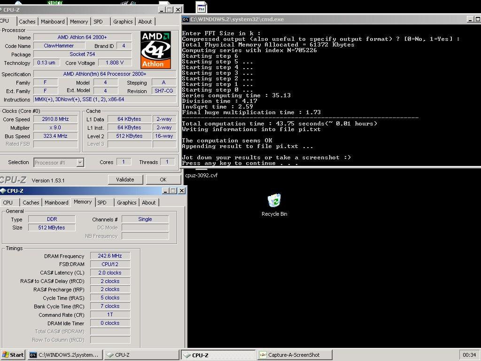Click the SH7-CG revision field

click(164, 91)
